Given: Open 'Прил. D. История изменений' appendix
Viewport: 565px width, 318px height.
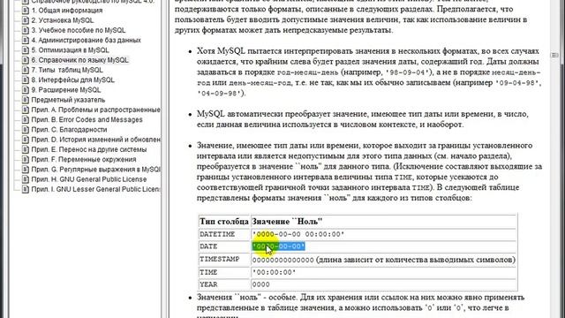Looking at the screenshot, I should (95, 140).
